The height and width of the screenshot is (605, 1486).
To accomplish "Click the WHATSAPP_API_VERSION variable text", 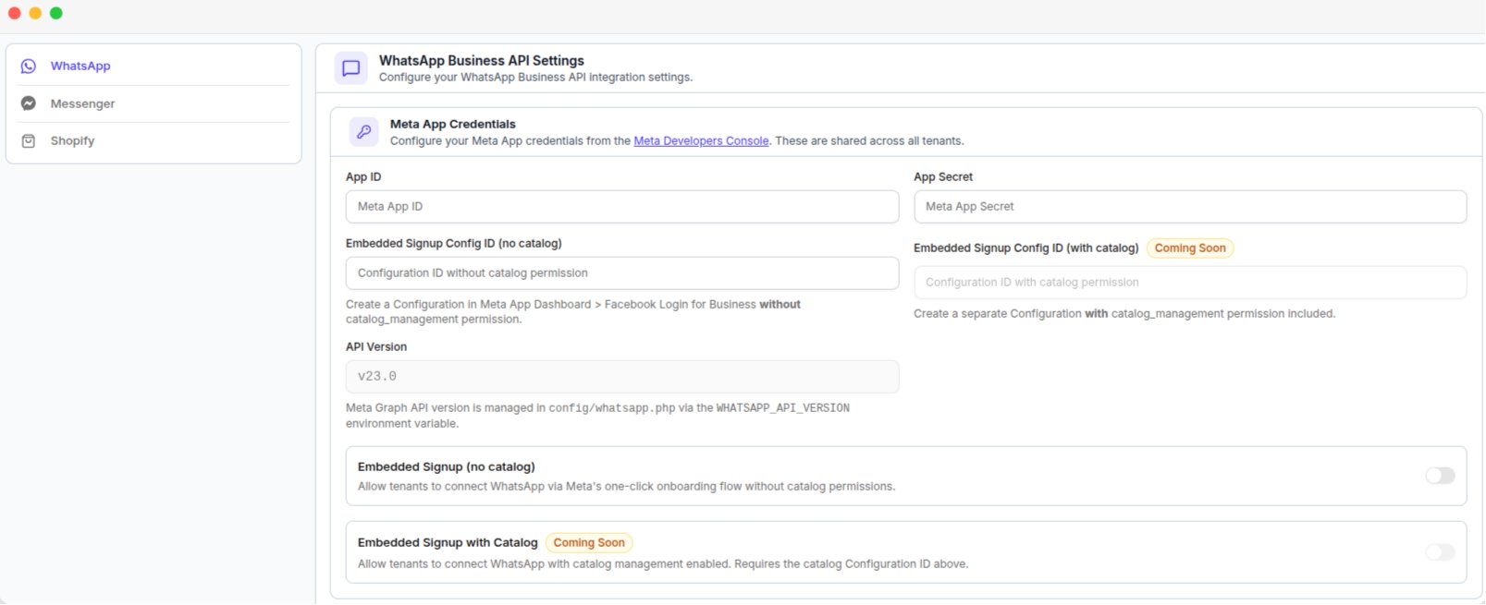I will click(783, 408).
